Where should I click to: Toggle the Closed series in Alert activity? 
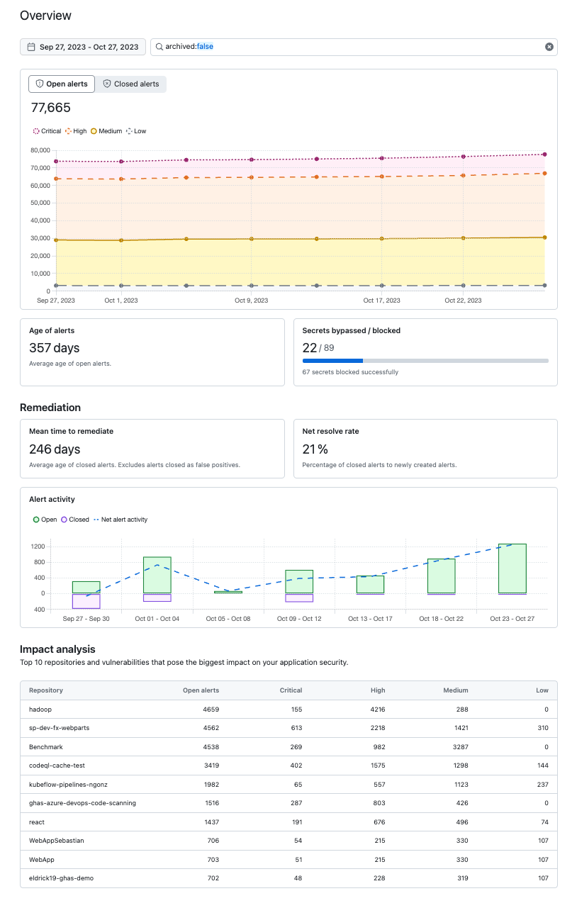pyautogui.click(x=75, y=519)
